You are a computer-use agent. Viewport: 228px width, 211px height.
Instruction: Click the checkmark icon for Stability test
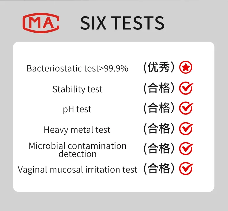(x=186, y=88)
